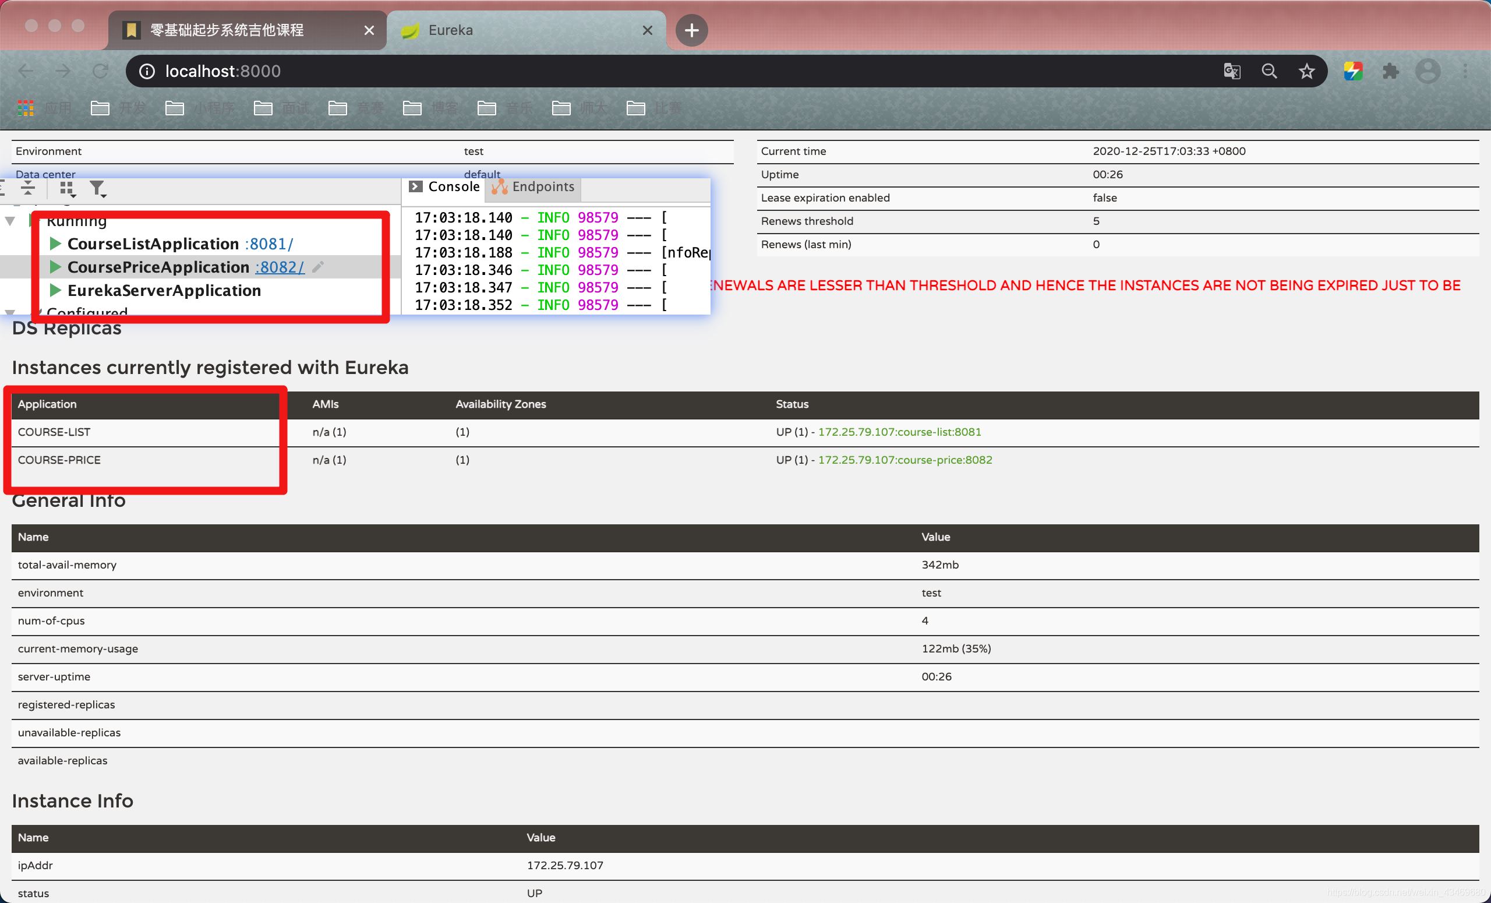Viewport: 1491px width, 903px height.
Task: Click the Google Translate icon in address bar
Action: pos(1231,72)
